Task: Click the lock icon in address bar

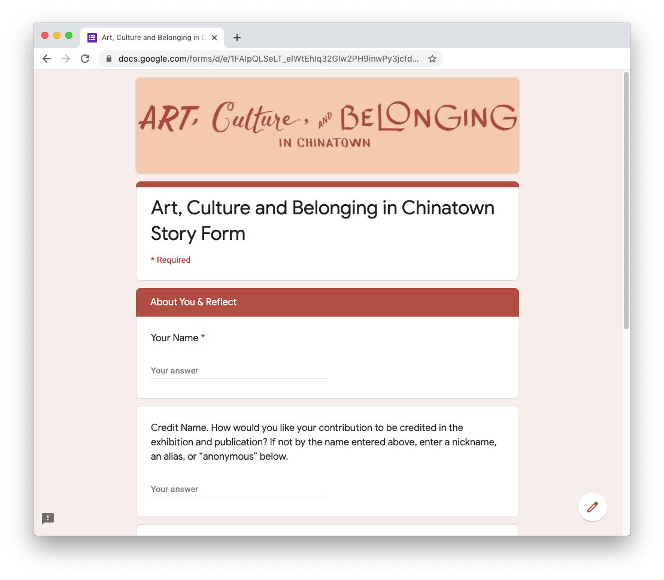Action: coord(109,59)
